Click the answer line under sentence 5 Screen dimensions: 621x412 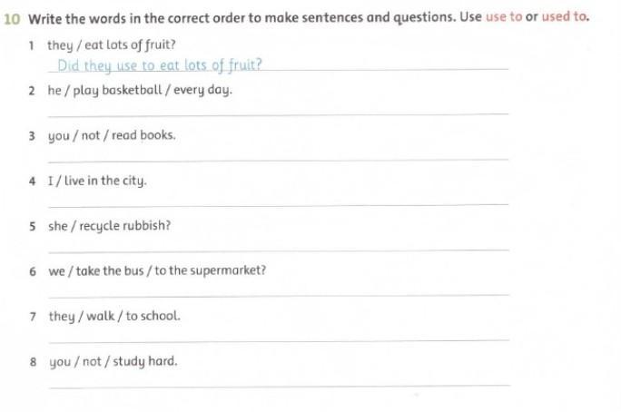tap(279, 250)
